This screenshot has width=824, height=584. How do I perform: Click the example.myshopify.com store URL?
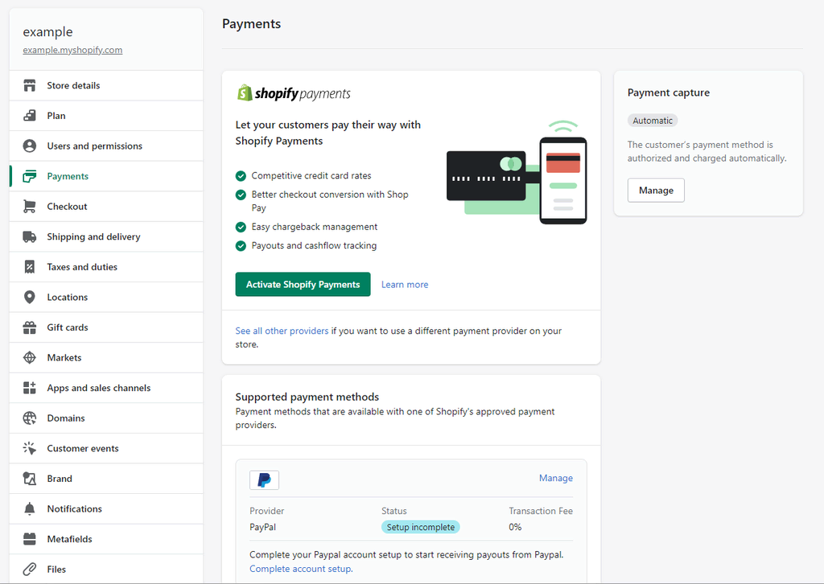(72, 50)
